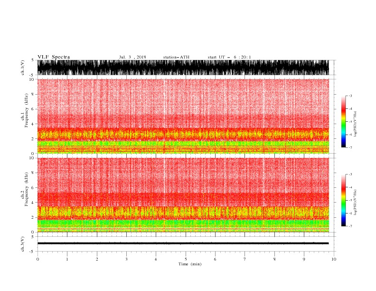
Task: Click the ch.2 color bar PSD unit label
Action: (355, 203)
